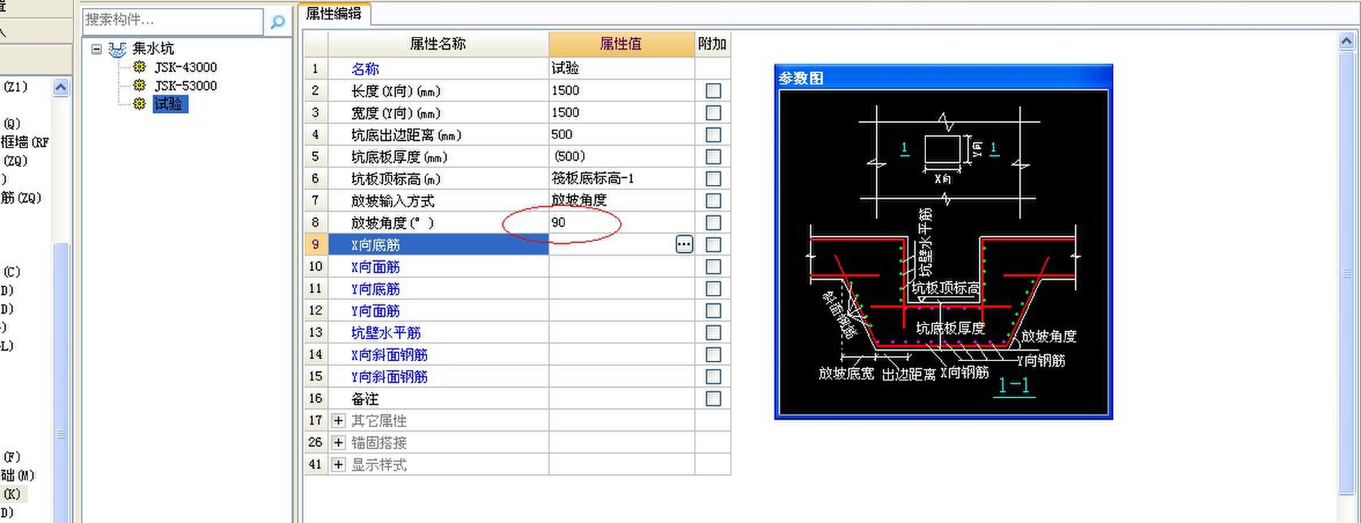Screen dimensions: 1361x523
Task: Select the (K) item in left list
Action: coord(12,494)
